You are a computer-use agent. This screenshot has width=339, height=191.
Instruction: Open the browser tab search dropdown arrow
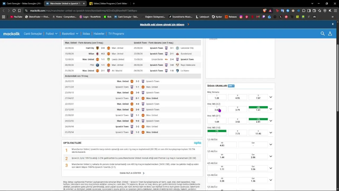coord(312,3)
